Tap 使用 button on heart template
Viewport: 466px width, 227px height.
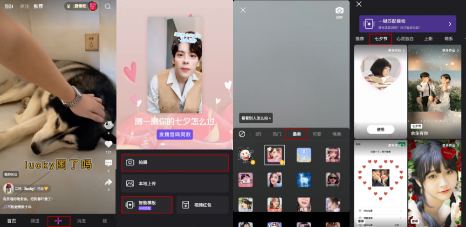380,129
